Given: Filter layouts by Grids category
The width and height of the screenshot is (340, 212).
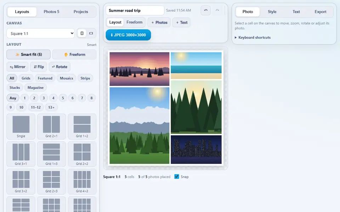Looking at the screenshot, I should [x=26, y=78].
